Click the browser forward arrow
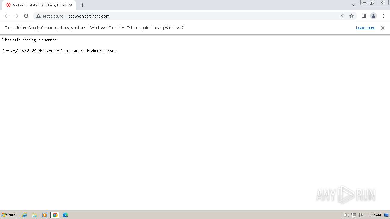 click(x=16, y=16)
